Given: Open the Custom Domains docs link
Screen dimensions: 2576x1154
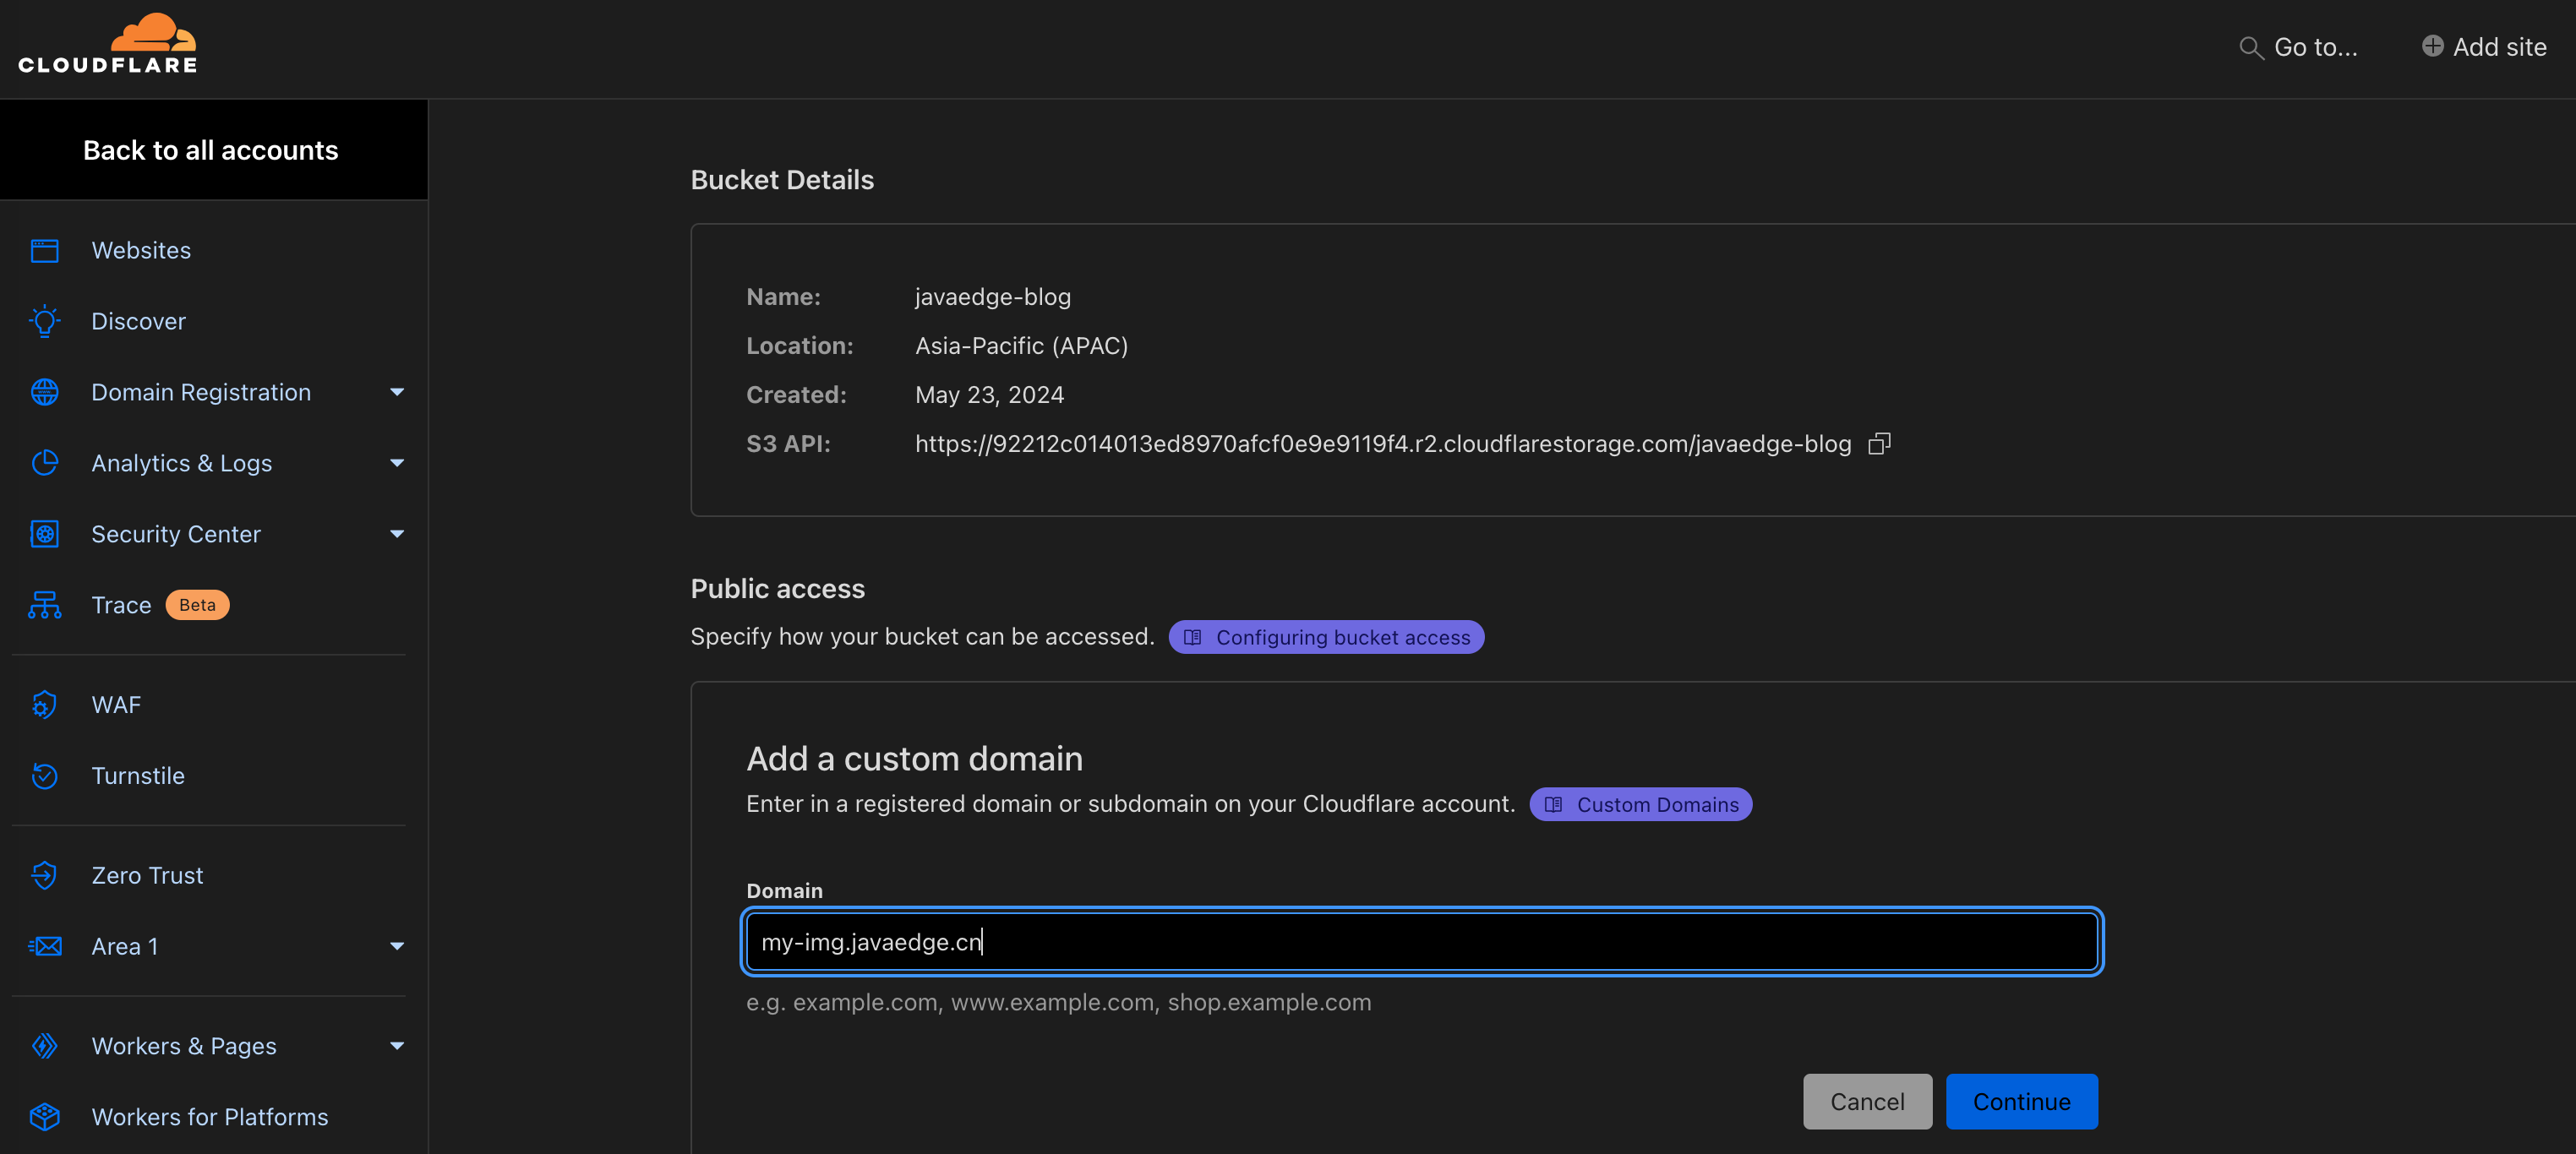Looking at the screenshot, I should [x=1640, y=804].
